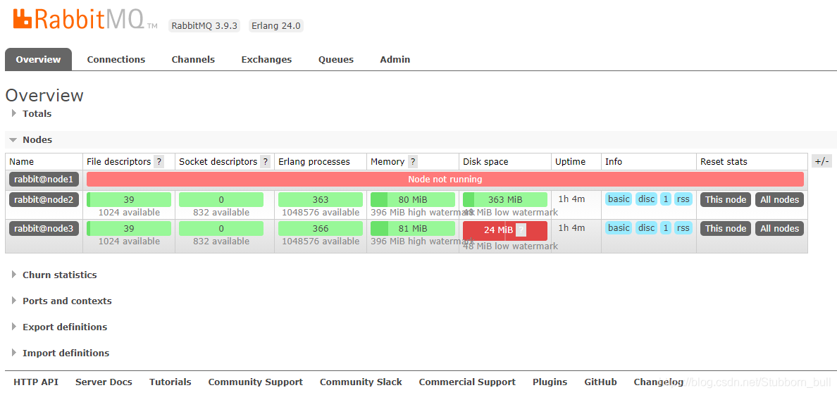Switch to the Queues tab
The width and height of the screenshot is (837, 395).
[335, 60]
